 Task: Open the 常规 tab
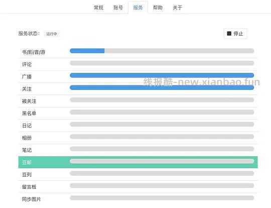(98, 8)
